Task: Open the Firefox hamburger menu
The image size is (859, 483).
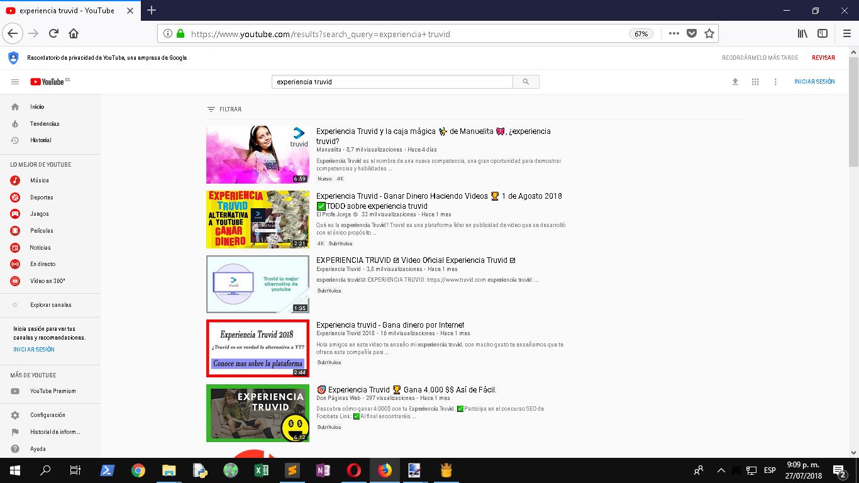Action: [x=847, y=33]
